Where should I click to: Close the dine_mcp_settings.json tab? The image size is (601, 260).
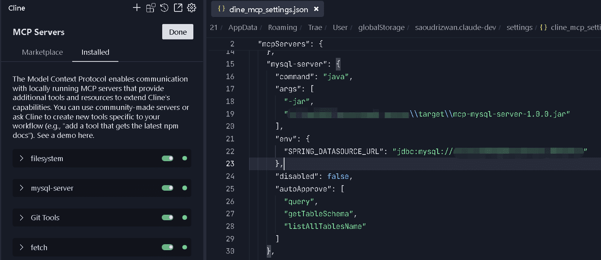316,9
